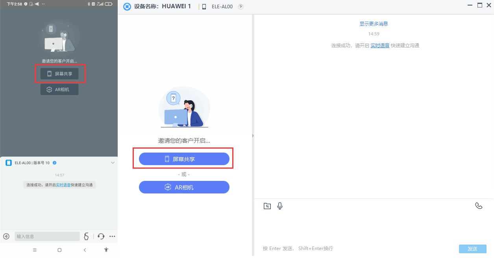
Task: Click the 邀请您的客户开启... text in desktop panel
Action: click(x=184, y=140)
